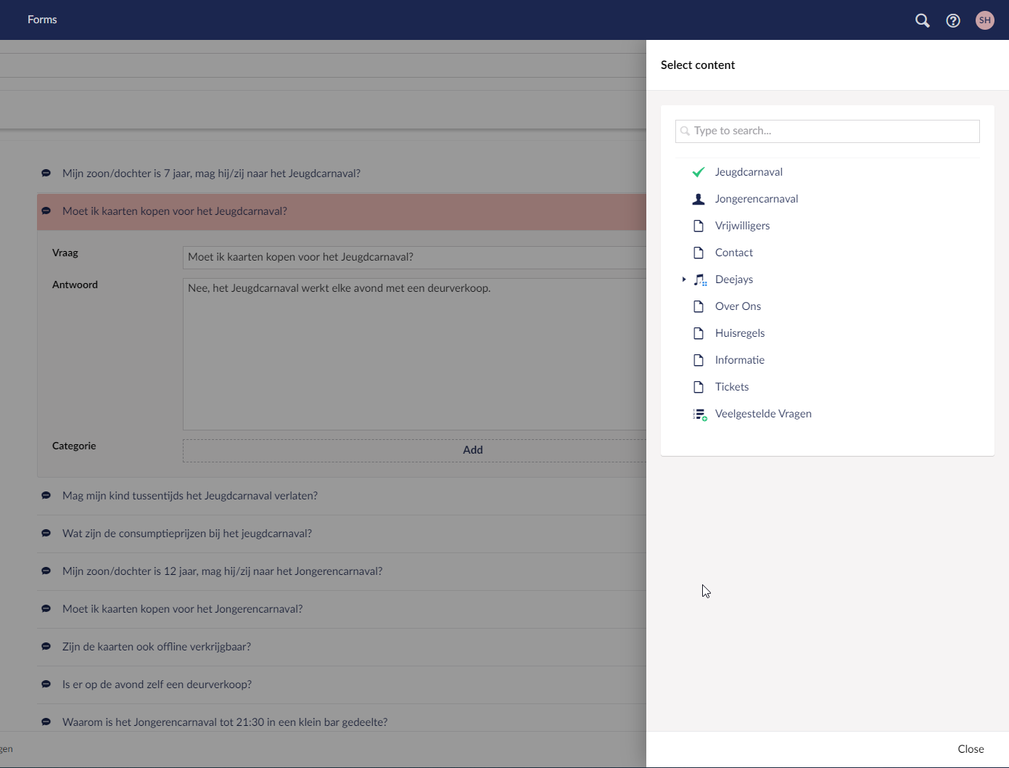Click the page icon next to Tickets
The width and height of the screenshot is (1009, 768).
699,386
